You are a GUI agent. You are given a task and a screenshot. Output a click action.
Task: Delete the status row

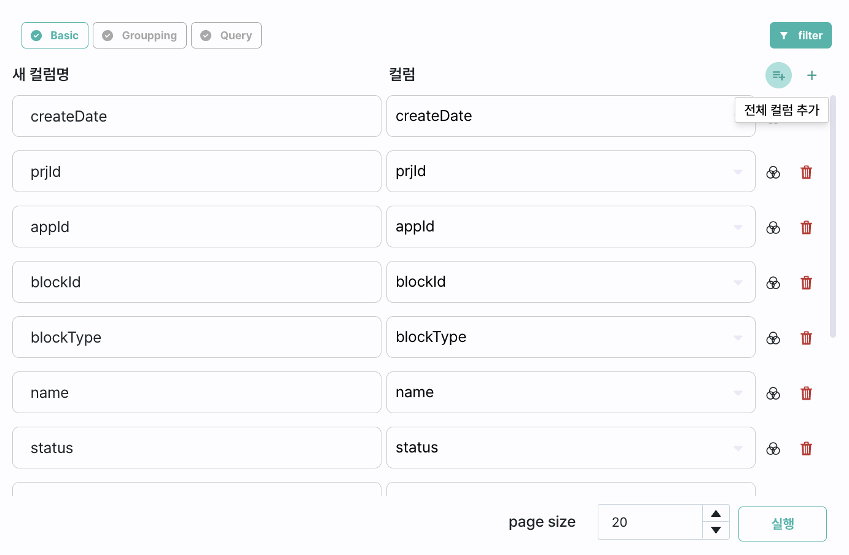(x=807, y=448)
